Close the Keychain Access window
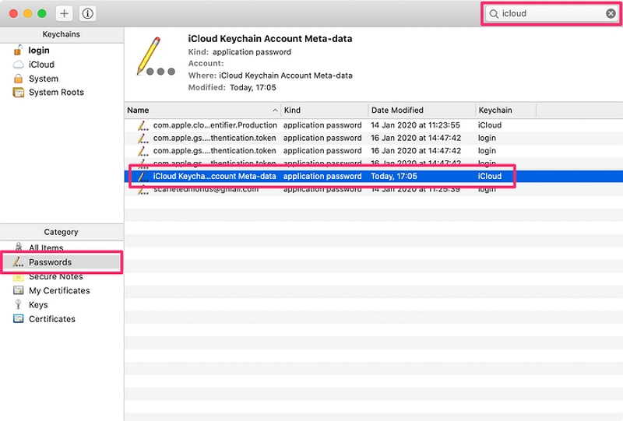This screenshot has height=421, width=623. tap(13, 13)
